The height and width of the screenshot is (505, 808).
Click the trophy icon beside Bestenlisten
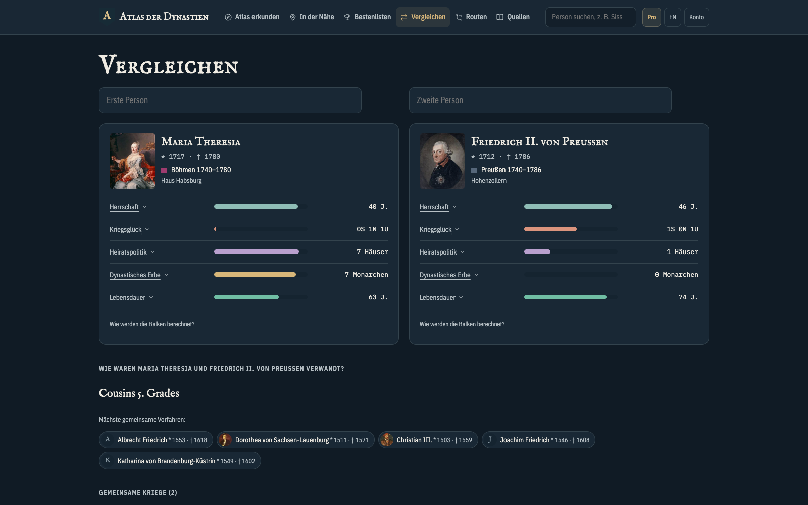[x=347, y=17]
